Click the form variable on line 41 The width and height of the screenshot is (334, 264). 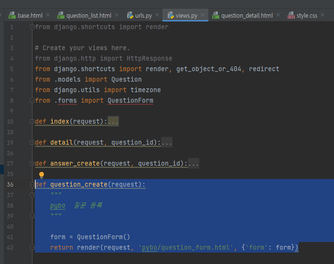coord(58,237)
